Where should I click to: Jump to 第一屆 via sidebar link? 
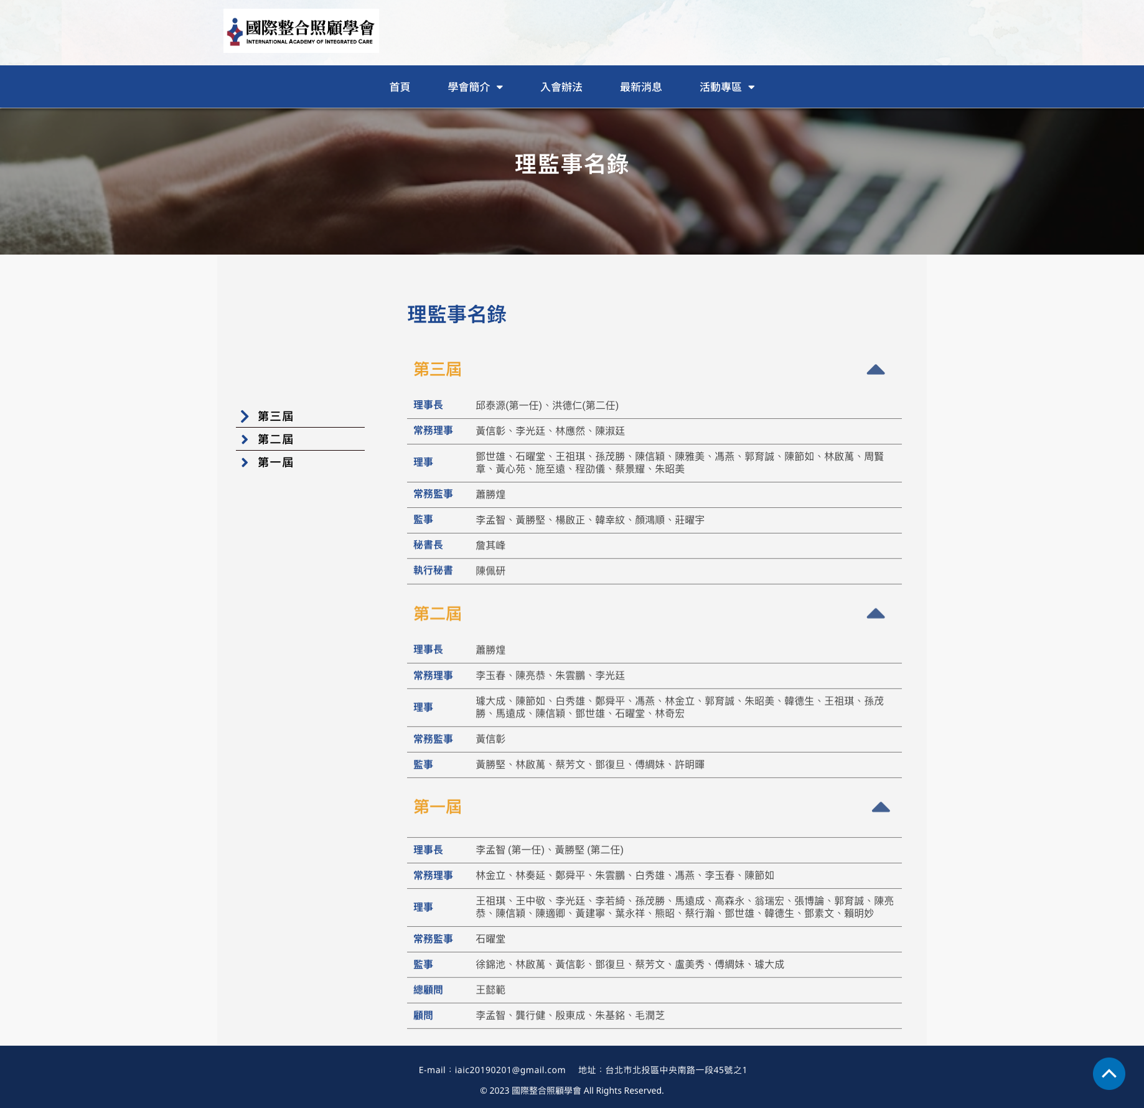(275, 462)
